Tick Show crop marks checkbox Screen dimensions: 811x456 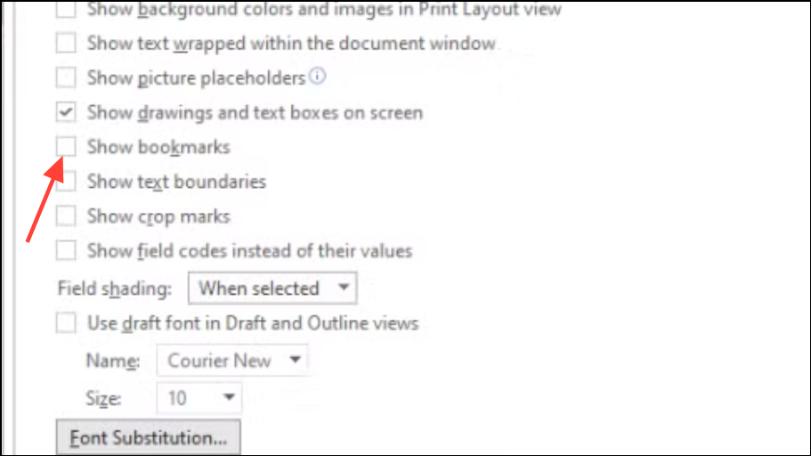[x=66, y=216]
